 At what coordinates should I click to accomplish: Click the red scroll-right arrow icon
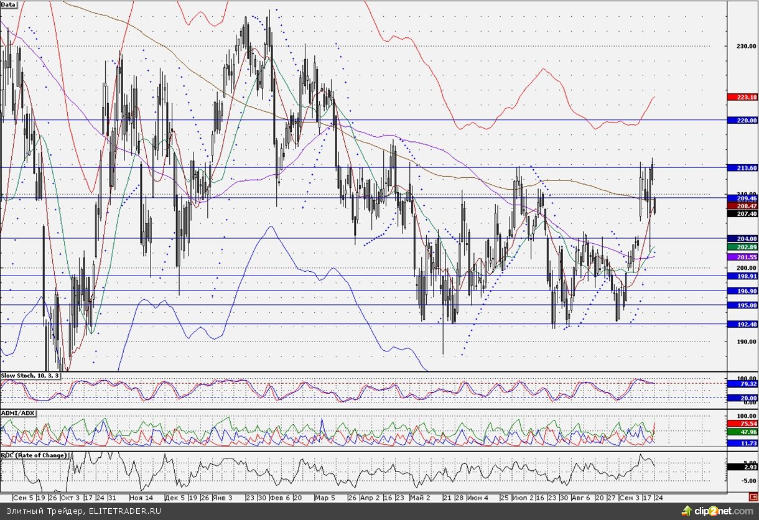[752, 498]
